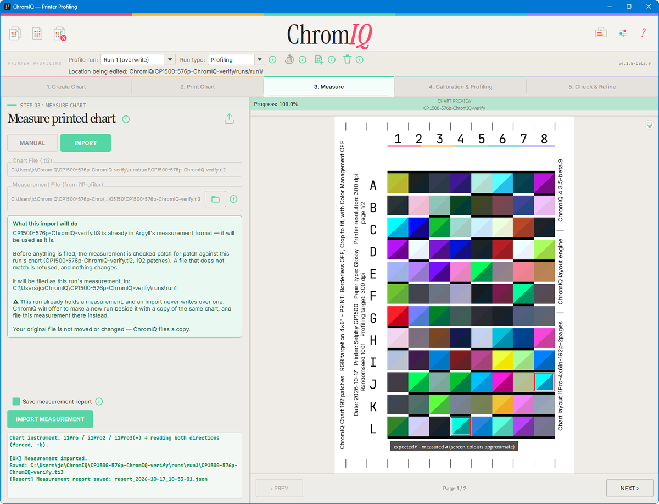Viewport: 659px width, 504px height.
Task: Open the colored sliders settings icon
Action: [x=623, y=33]
